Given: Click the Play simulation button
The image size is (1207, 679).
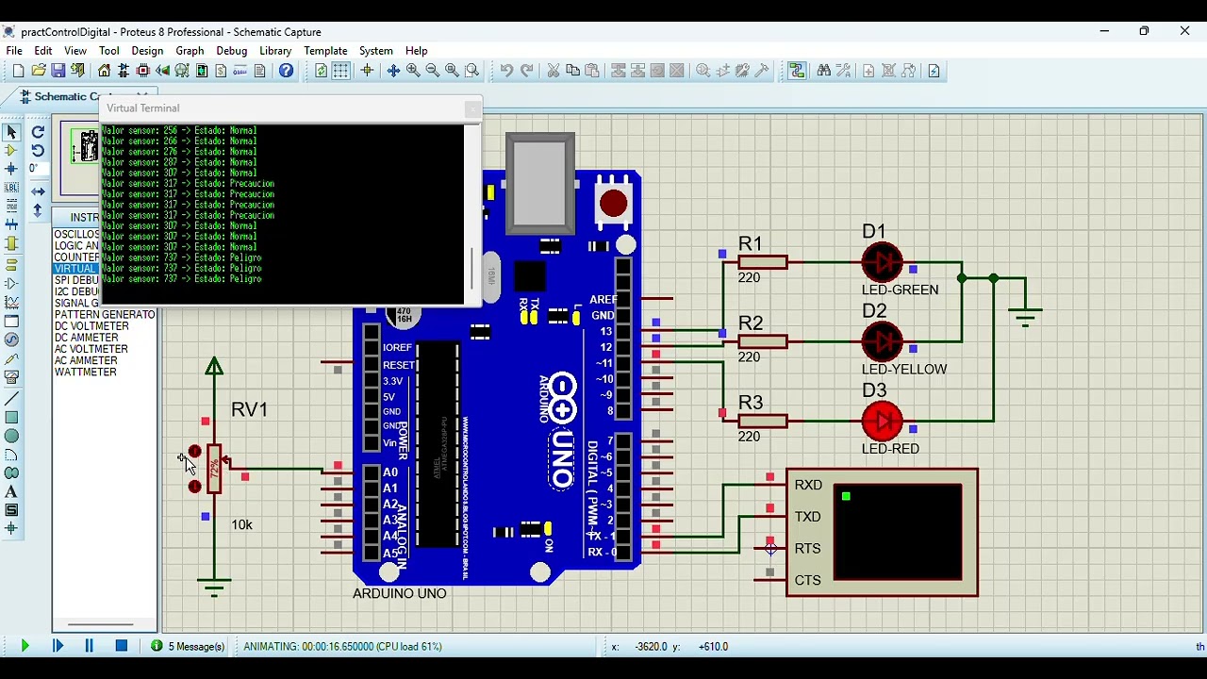Looking at the screenshot, I should tap(25, 646).
